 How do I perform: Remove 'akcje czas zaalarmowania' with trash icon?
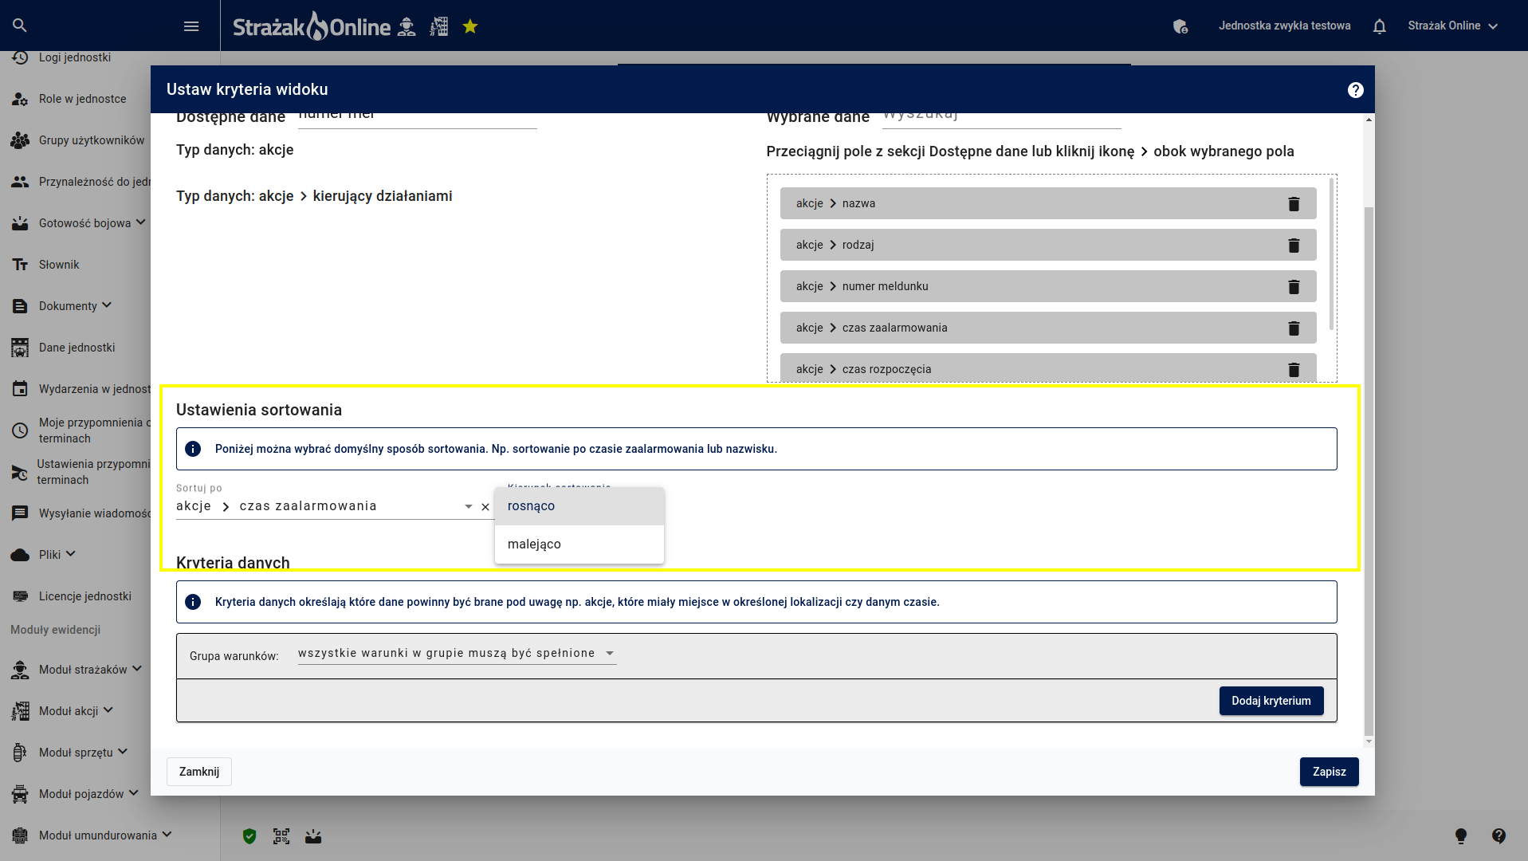point(1294,328)
